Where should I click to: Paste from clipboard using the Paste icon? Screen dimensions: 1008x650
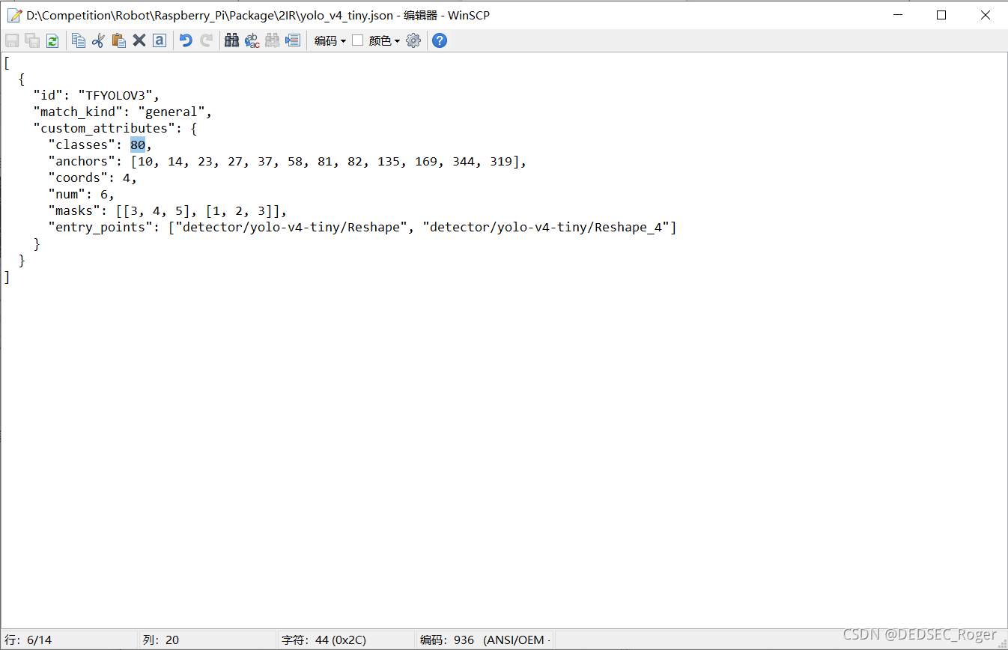(x=118, y=40)
